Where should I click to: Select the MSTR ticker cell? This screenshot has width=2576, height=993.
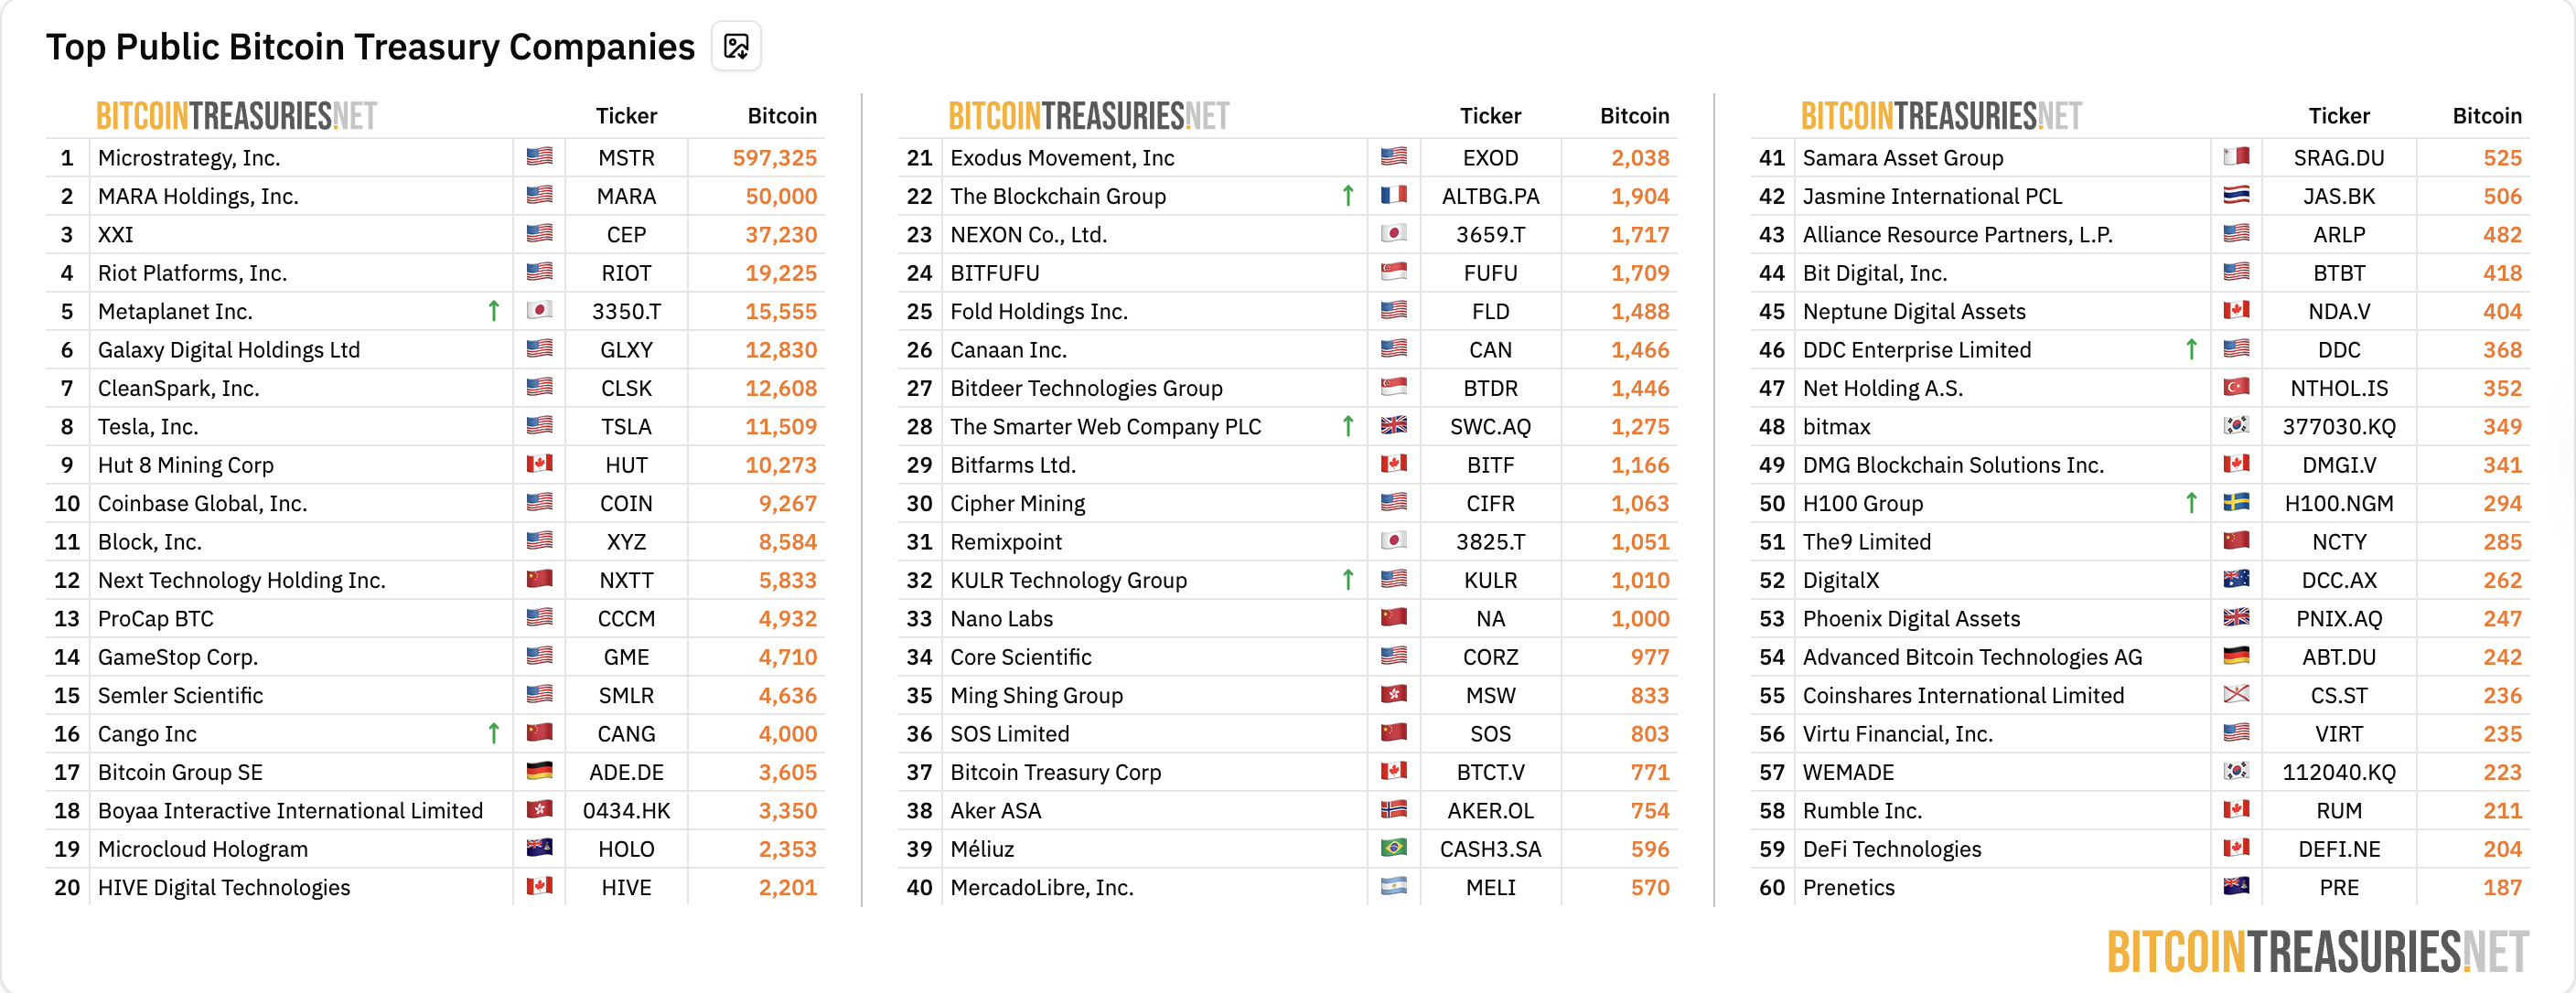[626, 158]
